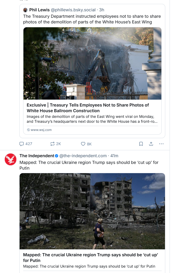Bookmark the quoted Treasury post
This screenshot has width=174, height=273.
(x=141, y=144)
